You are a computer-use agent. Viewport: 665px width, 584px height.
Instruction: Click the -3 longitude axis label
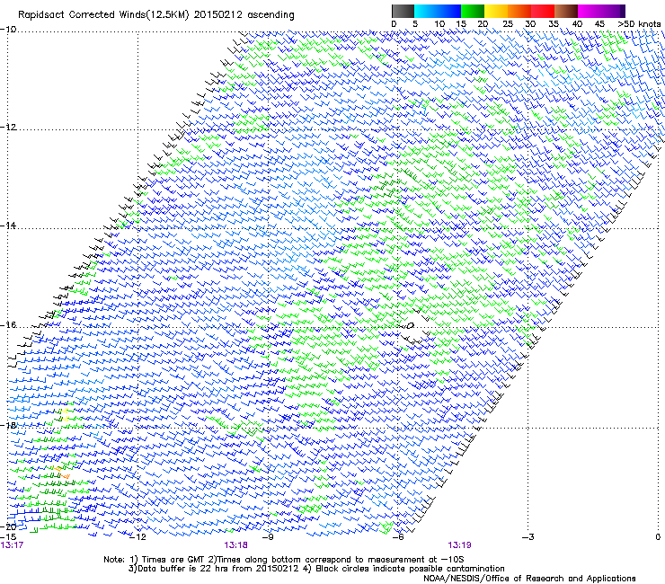point(528,537)
